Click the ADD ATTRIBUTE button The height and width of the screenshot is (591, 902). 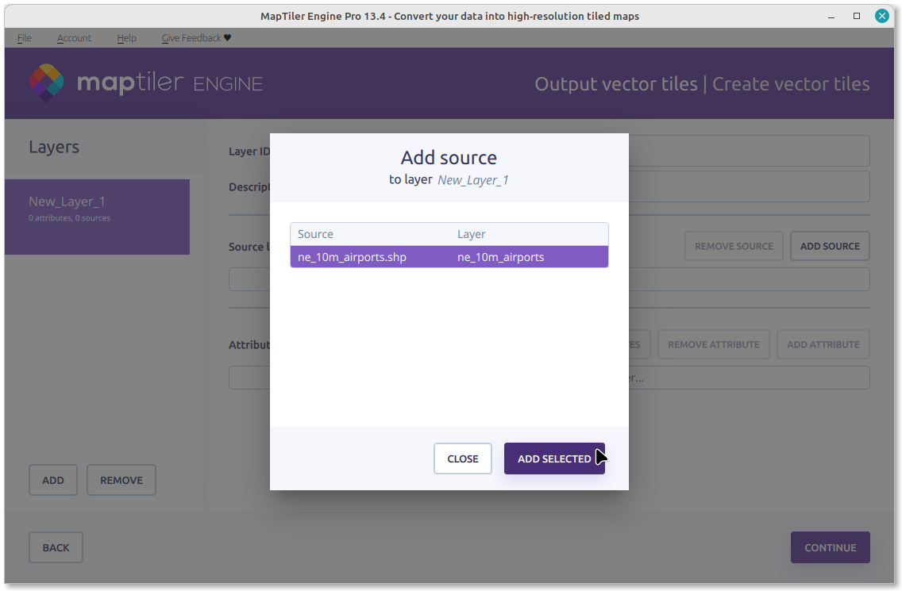[x=823, y=344]
